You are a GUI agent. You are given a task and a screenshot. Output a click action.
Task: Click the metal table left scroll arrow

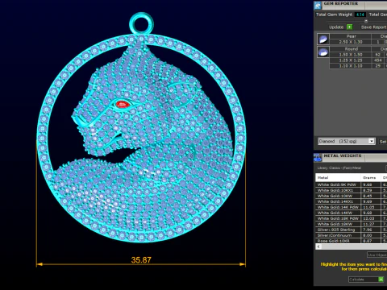point(318,246)
